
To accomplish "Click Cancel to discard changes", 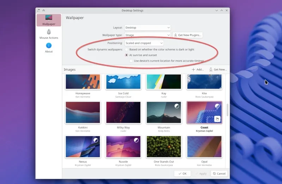I will pyautogui.click(x=219, y=173).
